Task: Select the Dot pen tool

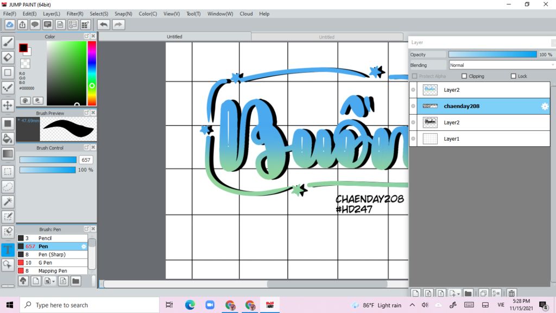Action: (8, 87)
